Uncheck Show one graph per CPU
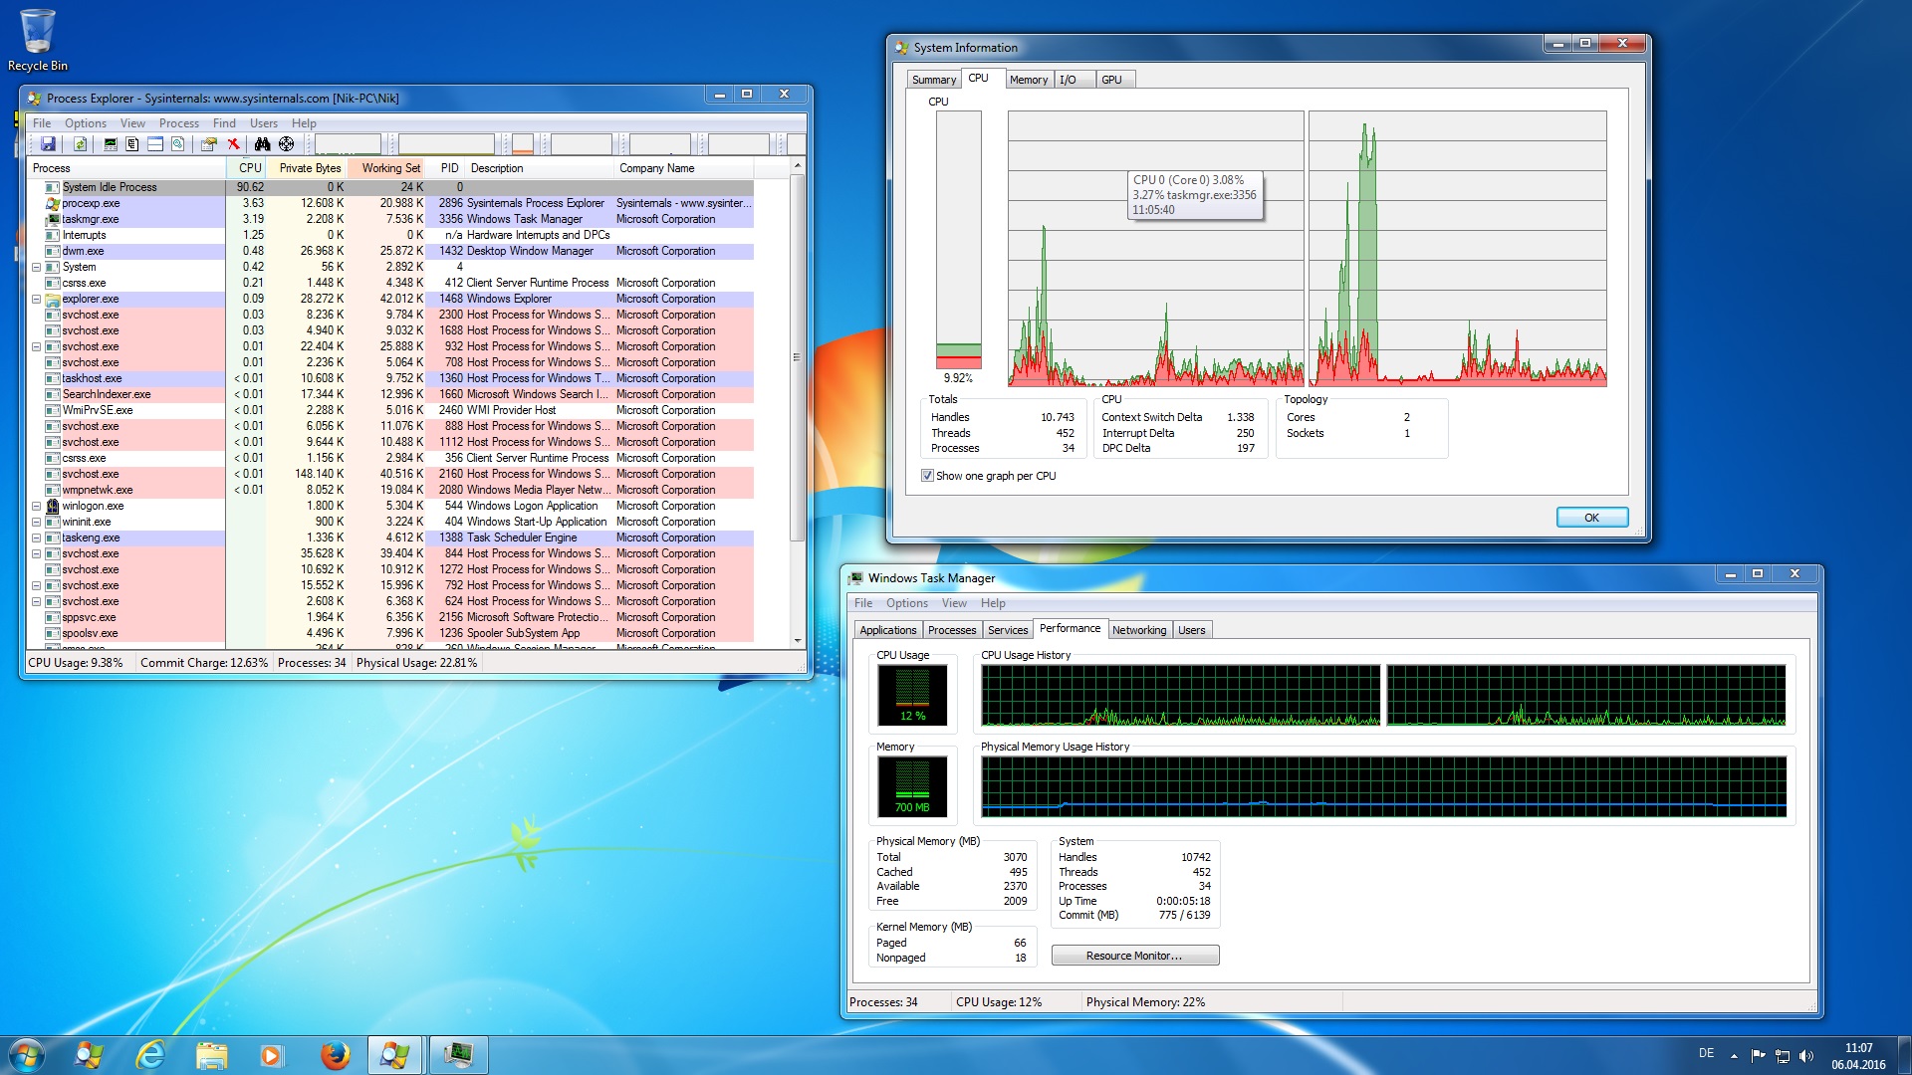This screenshot has width=1912, height=1075. [x=927, y=476]
